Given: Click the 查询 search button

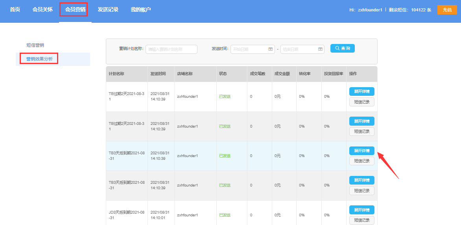Looking at the screenshot, I should coord(343,48).
